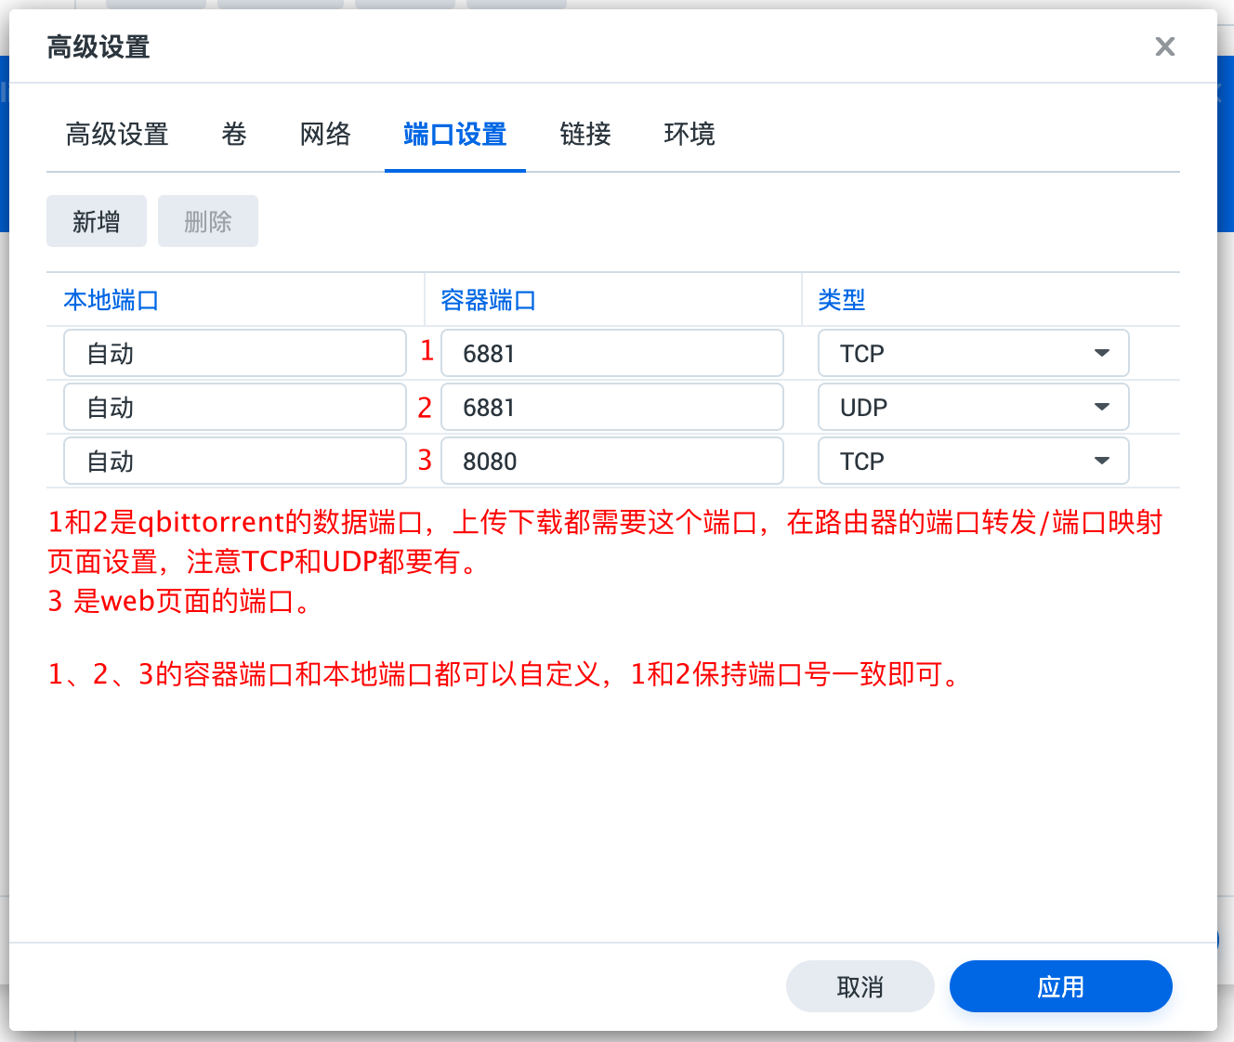The image size is (1234, 1042).
Task: Open the 网络 tab
Action: pyautogui.click(x=325, y=135)
